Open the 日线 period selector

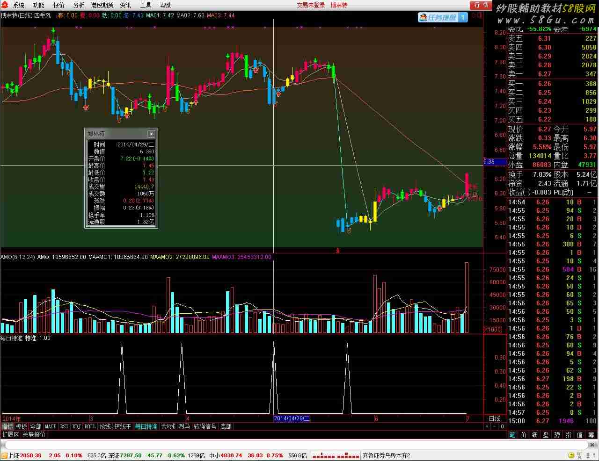coord(495,418)
